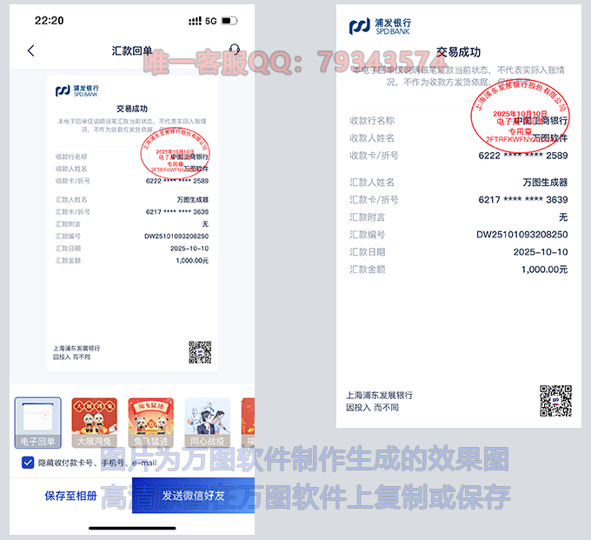Toggle 隐藏收付款卡号 checkbox
The width and height of the screenshot is (591, 540).
[28, 463]
